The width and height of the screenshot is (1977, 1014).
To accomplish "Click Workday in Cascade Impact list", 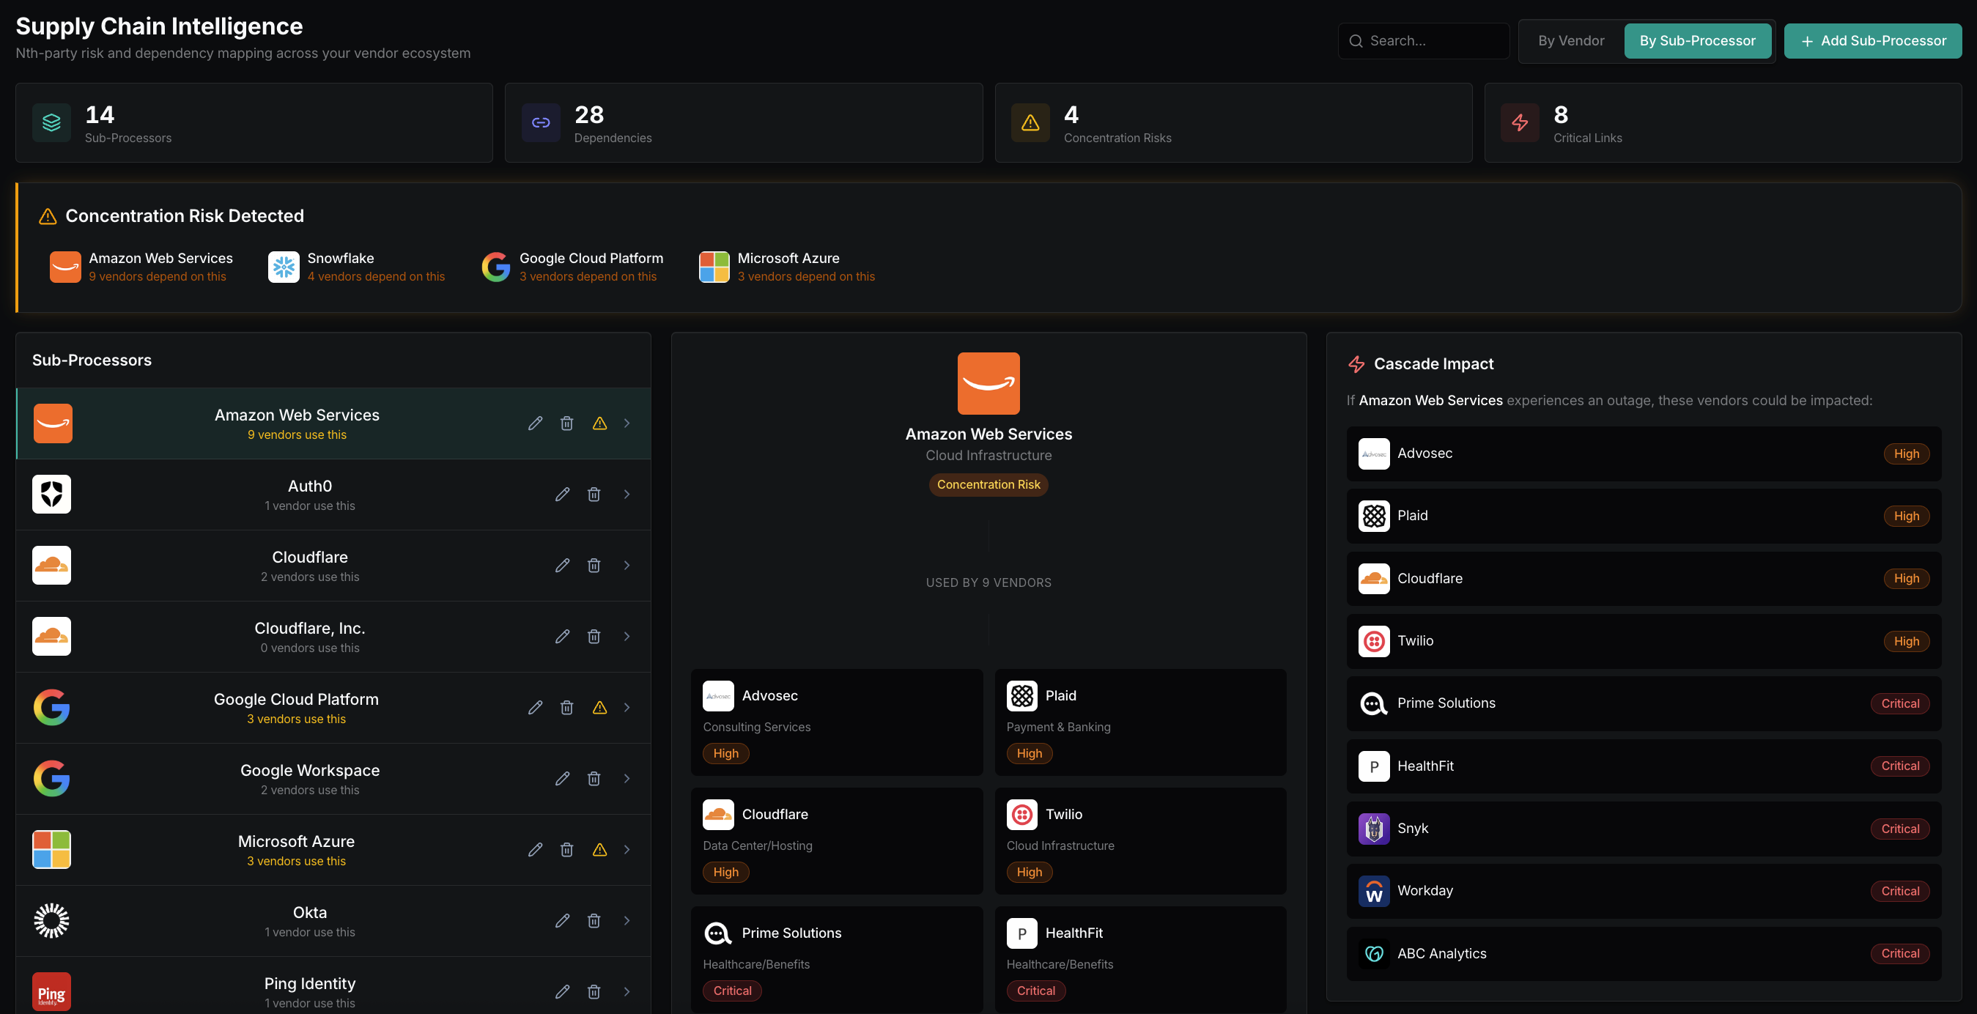I will (x=1644, y=891).
